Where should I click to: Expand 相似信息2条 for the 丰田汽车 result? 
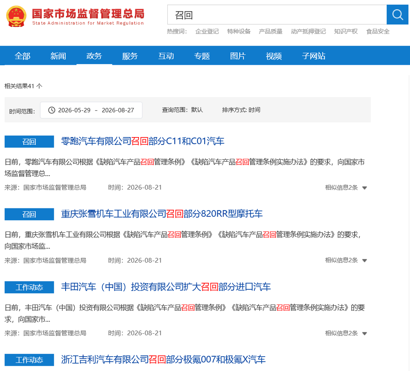[x=346, y=333]
